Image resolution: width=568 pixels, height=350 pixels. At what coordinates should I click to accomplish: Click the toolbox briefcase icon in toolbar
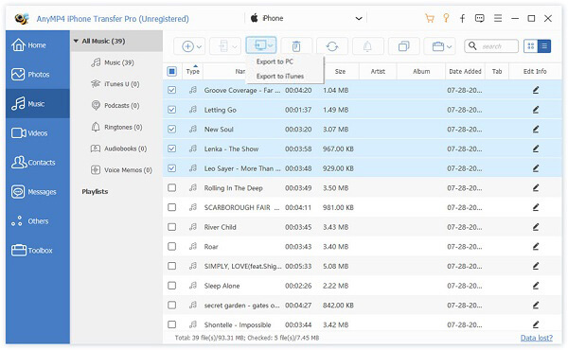point(438,46)
